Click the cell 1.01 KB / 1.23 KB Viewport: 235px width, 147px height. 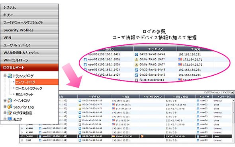click(176, 109)
